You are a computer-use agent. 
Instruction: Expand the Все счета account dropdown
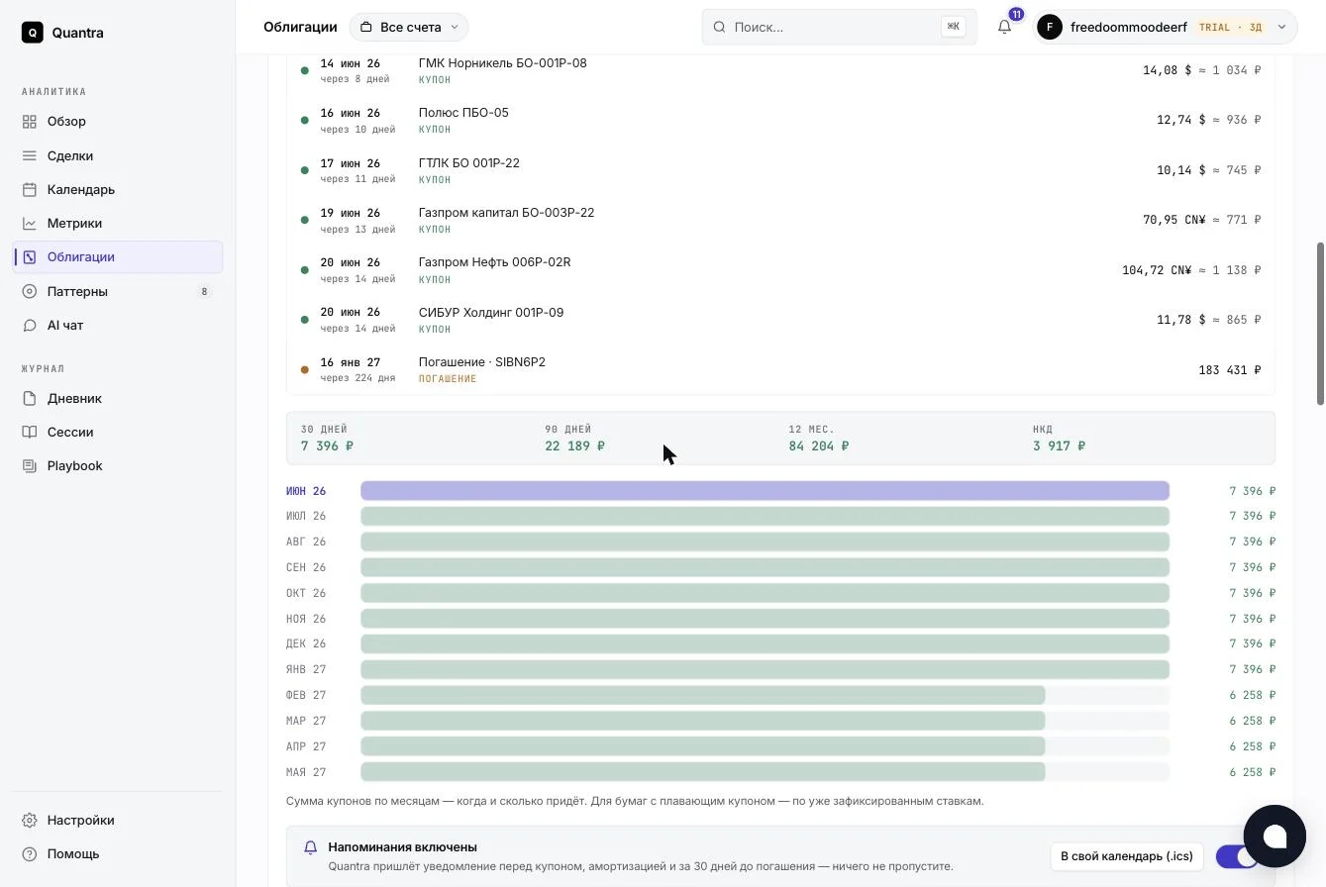click(x=409, y=27)
